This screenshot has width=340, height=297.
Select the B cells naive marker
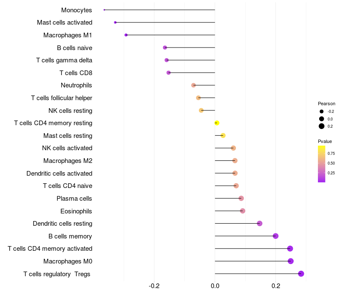165,48
